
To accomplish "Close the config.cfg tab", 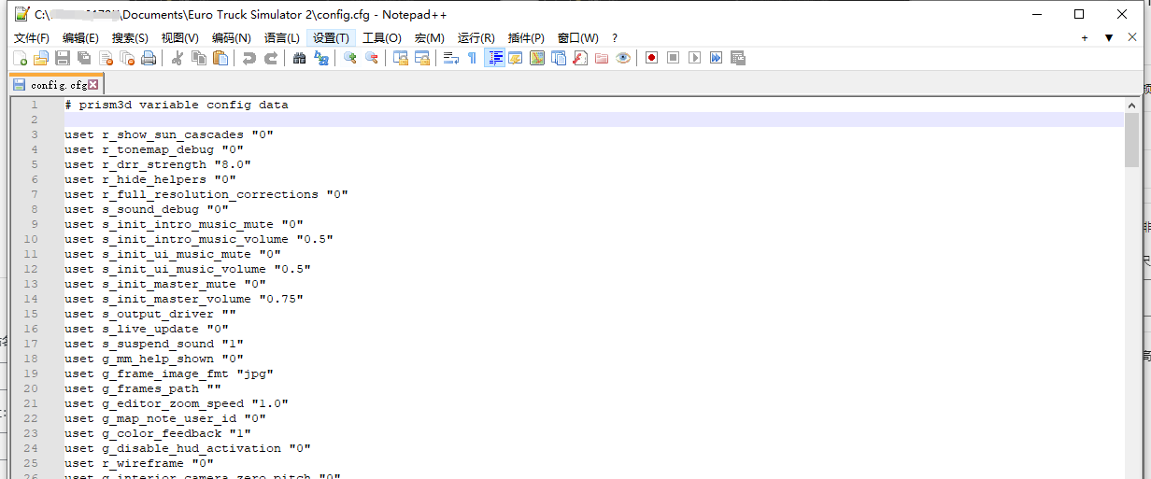I will pyautogui.click(x=93, y=85).
